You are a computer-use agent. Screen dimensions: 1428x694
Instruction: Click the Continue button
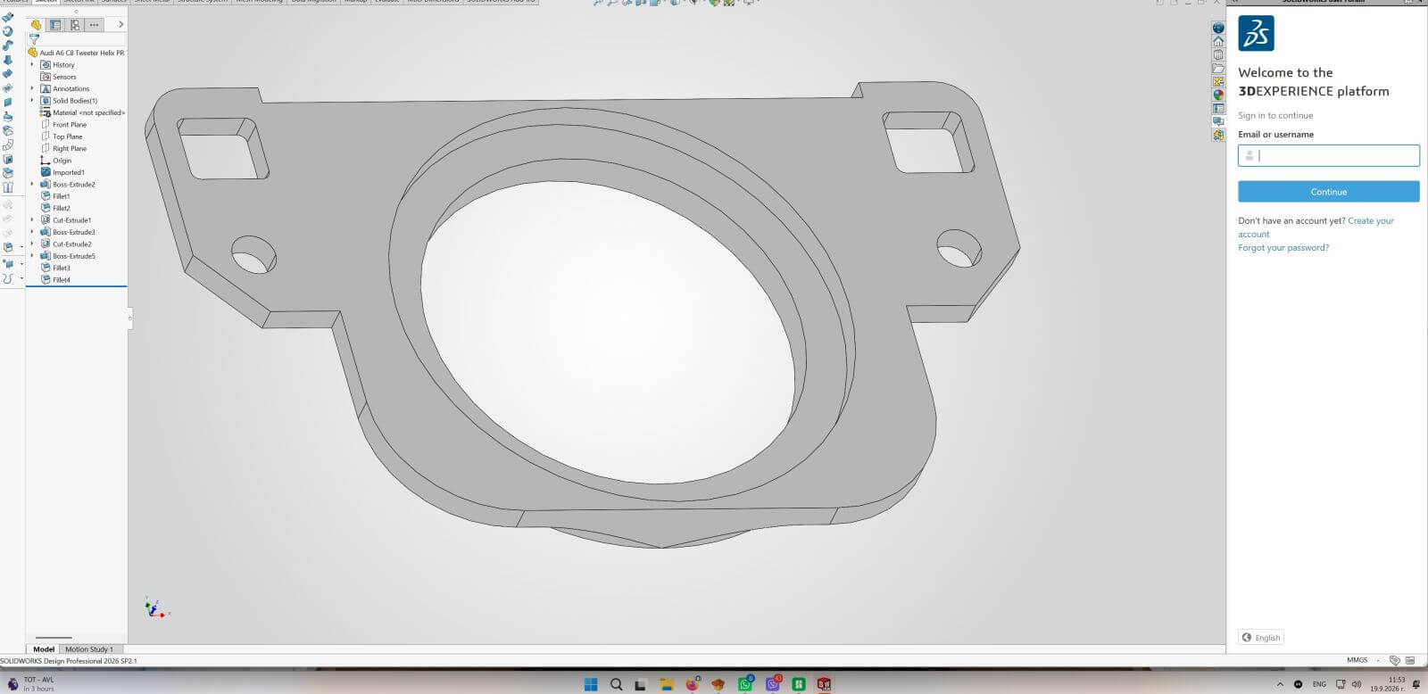(1329, 192)
